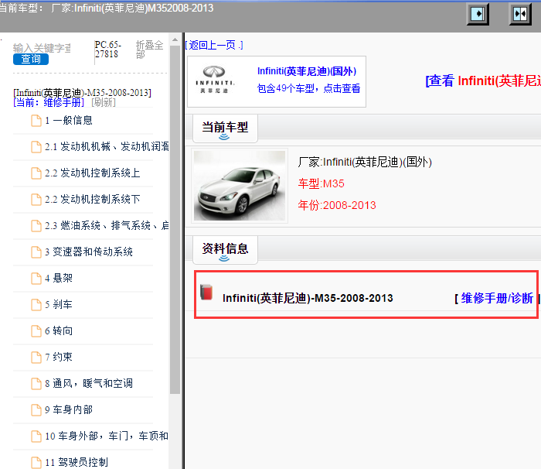The height and width of the screenshot is (469, 541).
Task: Select 2.2 发动机控制系统下
Action: point(93,199)
